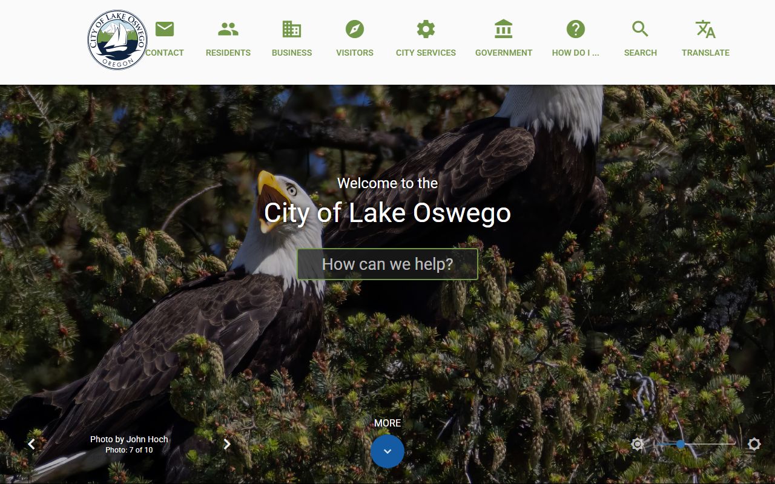Image resolution: width=775 pixels, height=484 pixels.
Task: Click the Translate language icon
Action: pos(705,29)
